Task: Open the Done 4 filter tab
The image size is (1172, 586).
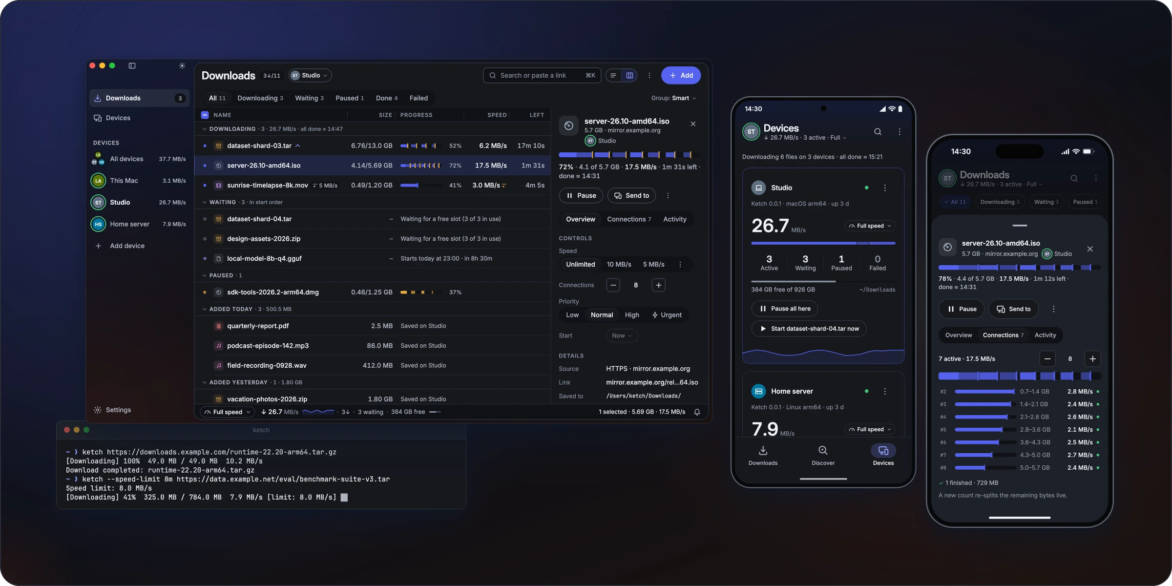Action: [386, 98]
